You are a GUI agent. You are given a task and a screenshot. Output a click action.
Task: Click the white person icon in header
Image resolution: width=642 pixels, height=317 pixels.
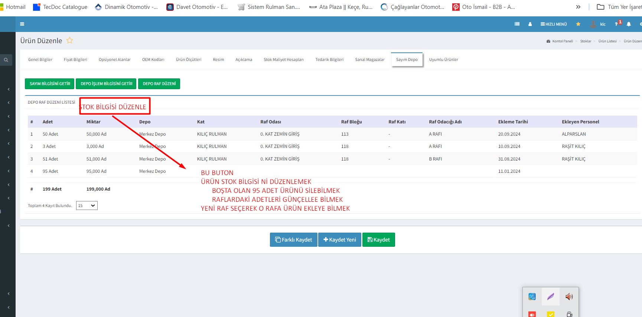click(530, 24)
